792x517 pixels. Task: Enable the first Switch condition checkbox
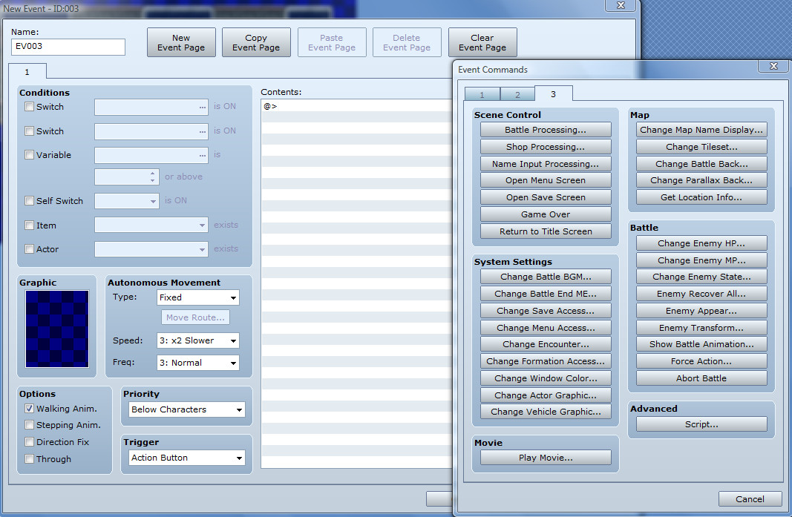click(29, 107)
